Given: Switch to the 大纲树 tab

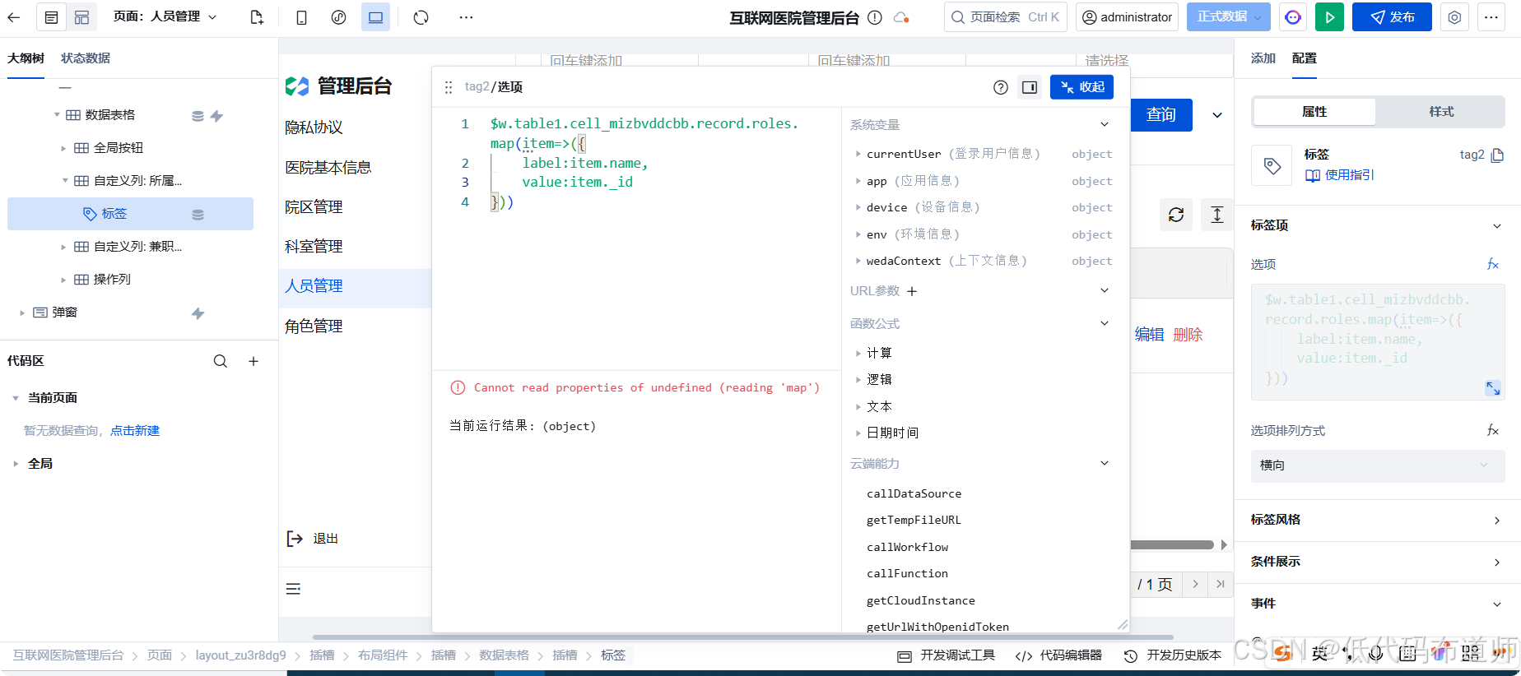Looking at the screenshot, I should (26, 58).
